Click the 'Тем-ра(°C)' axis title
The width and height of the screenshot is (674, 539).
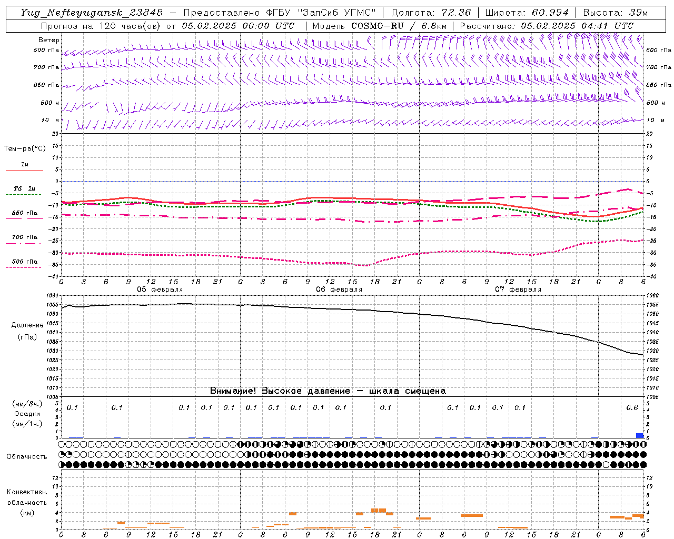(25, 149)
